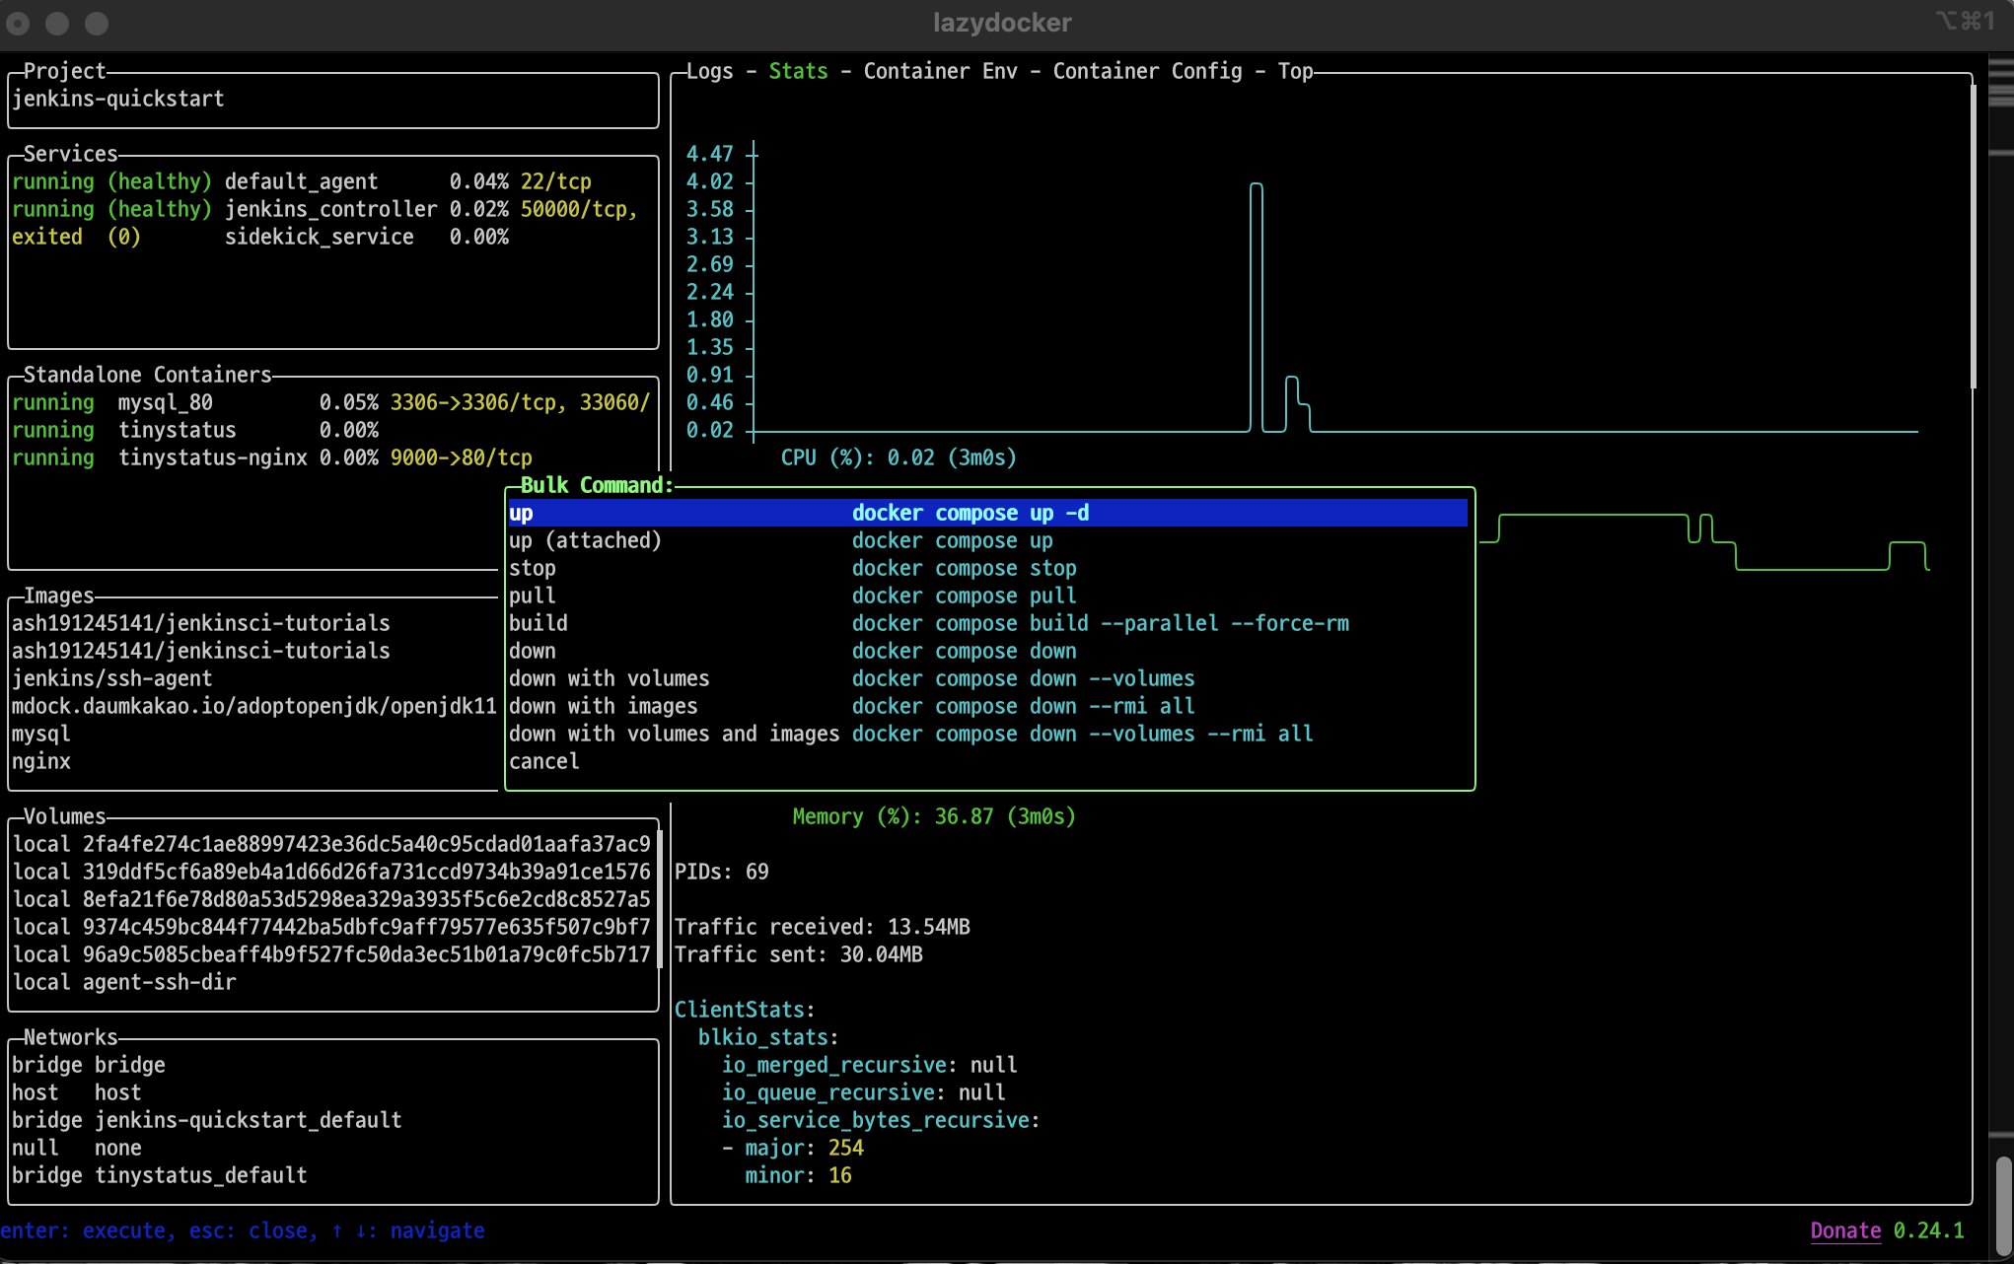Switch to the Top tab
Viewport: 2014px width, 1264px height.
(x=1295, y=71)
